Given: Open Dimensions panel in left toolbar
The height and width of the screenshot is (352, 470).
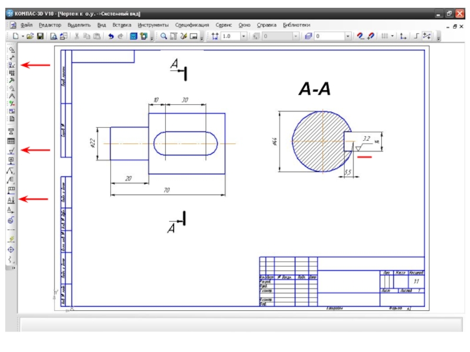Looking at the screenshot, I should tap(11, 65).
